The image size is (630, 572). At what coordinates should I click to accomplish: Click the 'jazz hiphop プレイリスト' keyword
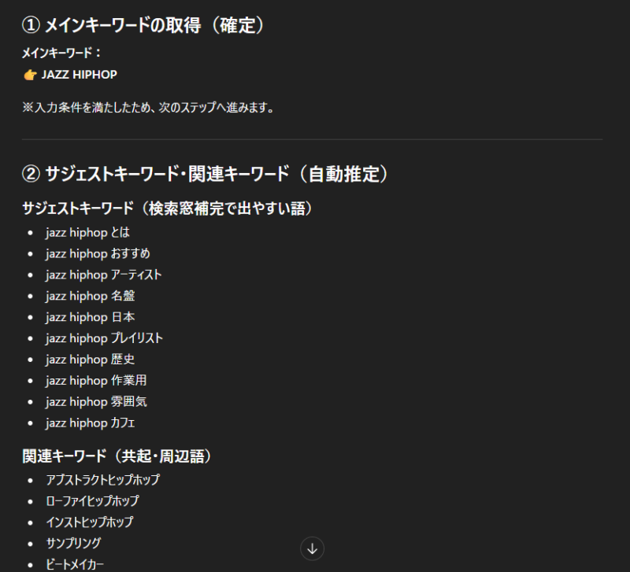click(104, 338)
